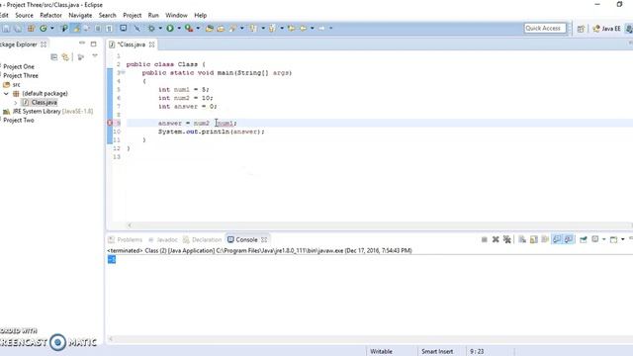Open the Navigate menu
Screen dimensions: 633x356
pos(80,16)
